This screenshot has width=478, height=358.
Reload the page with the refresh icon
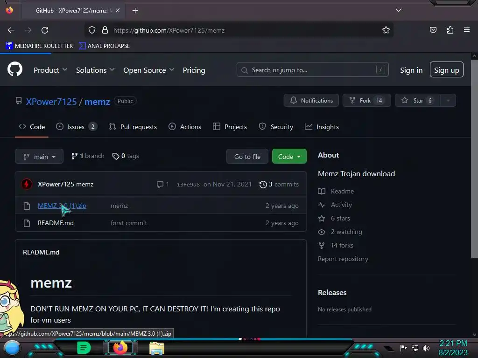tap(45, 30)
